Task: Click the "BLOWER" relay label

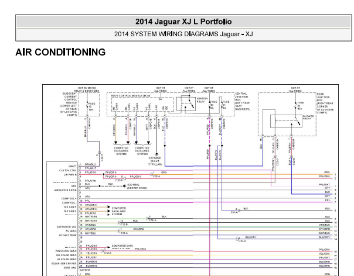Action: (x=308, y=117)
